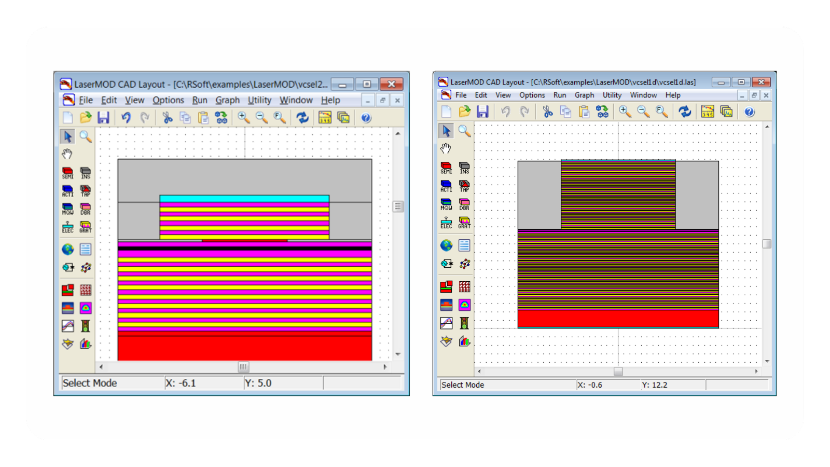Select the SEMI region tool in left window
The height and width of the screenshot is (467, 830).
67,173
